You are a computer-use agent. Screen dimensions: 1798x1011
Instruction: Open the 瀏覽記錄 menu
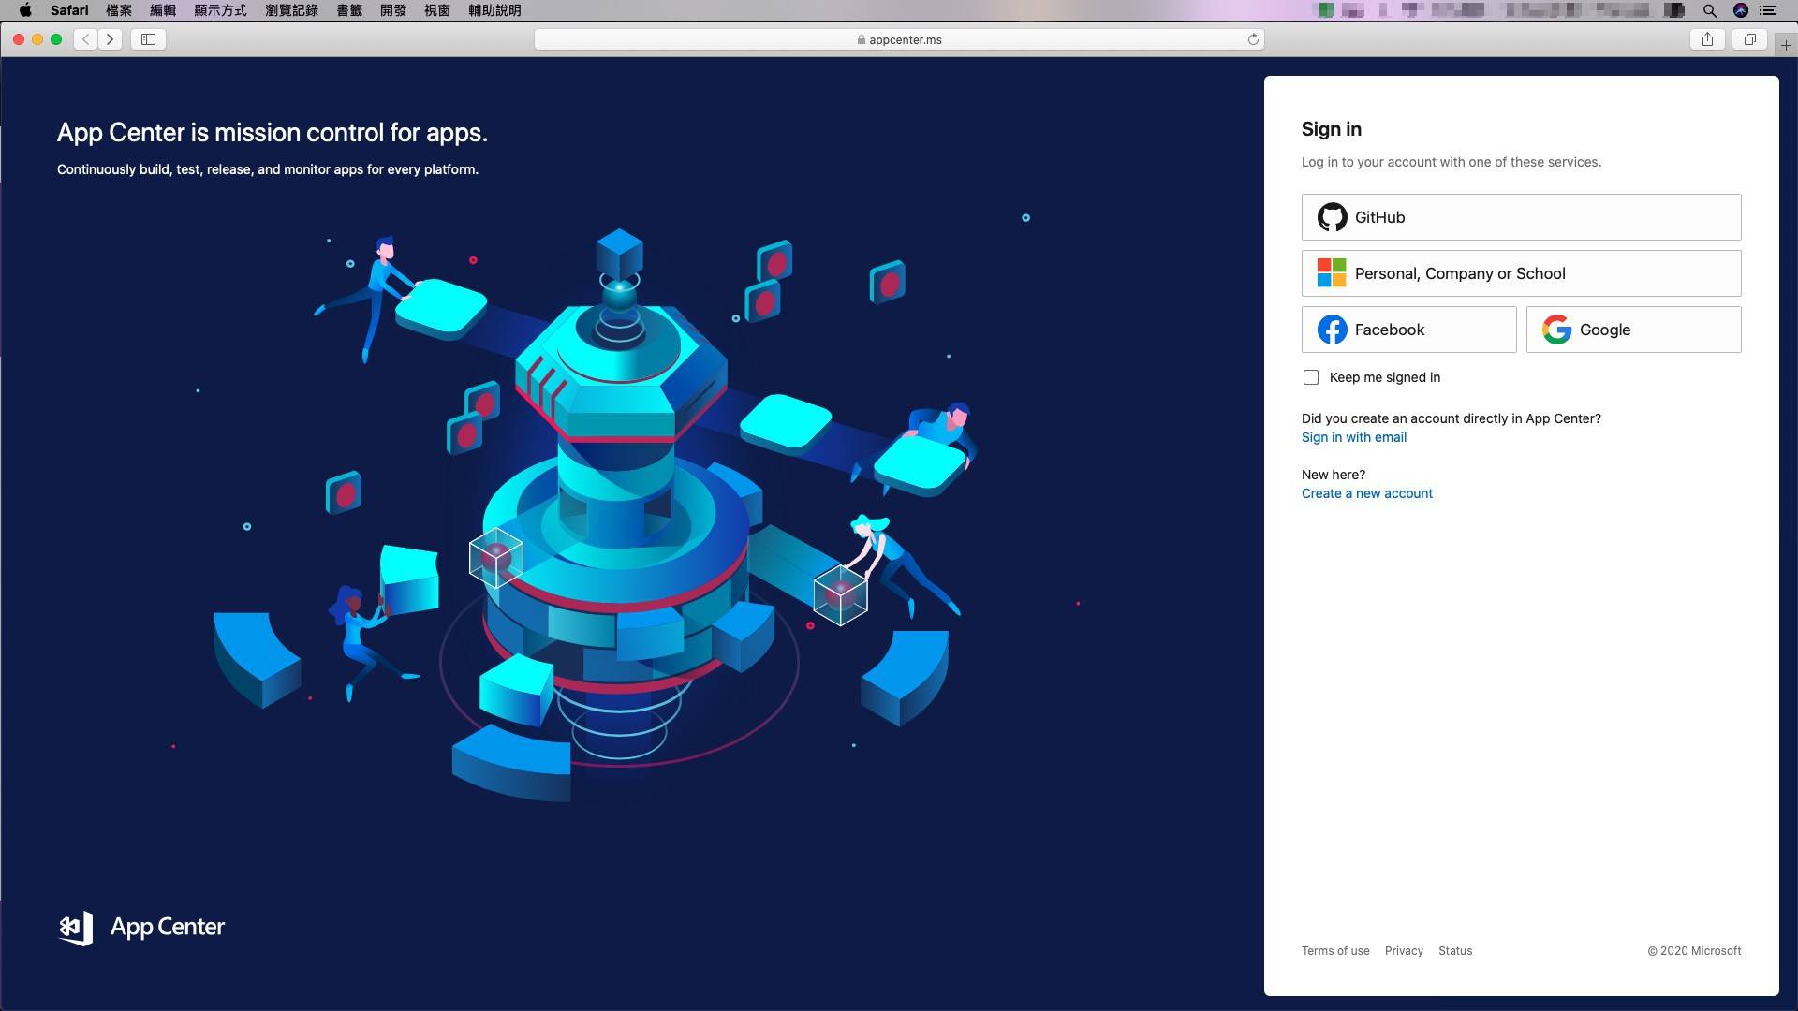(x=291, y=10)
